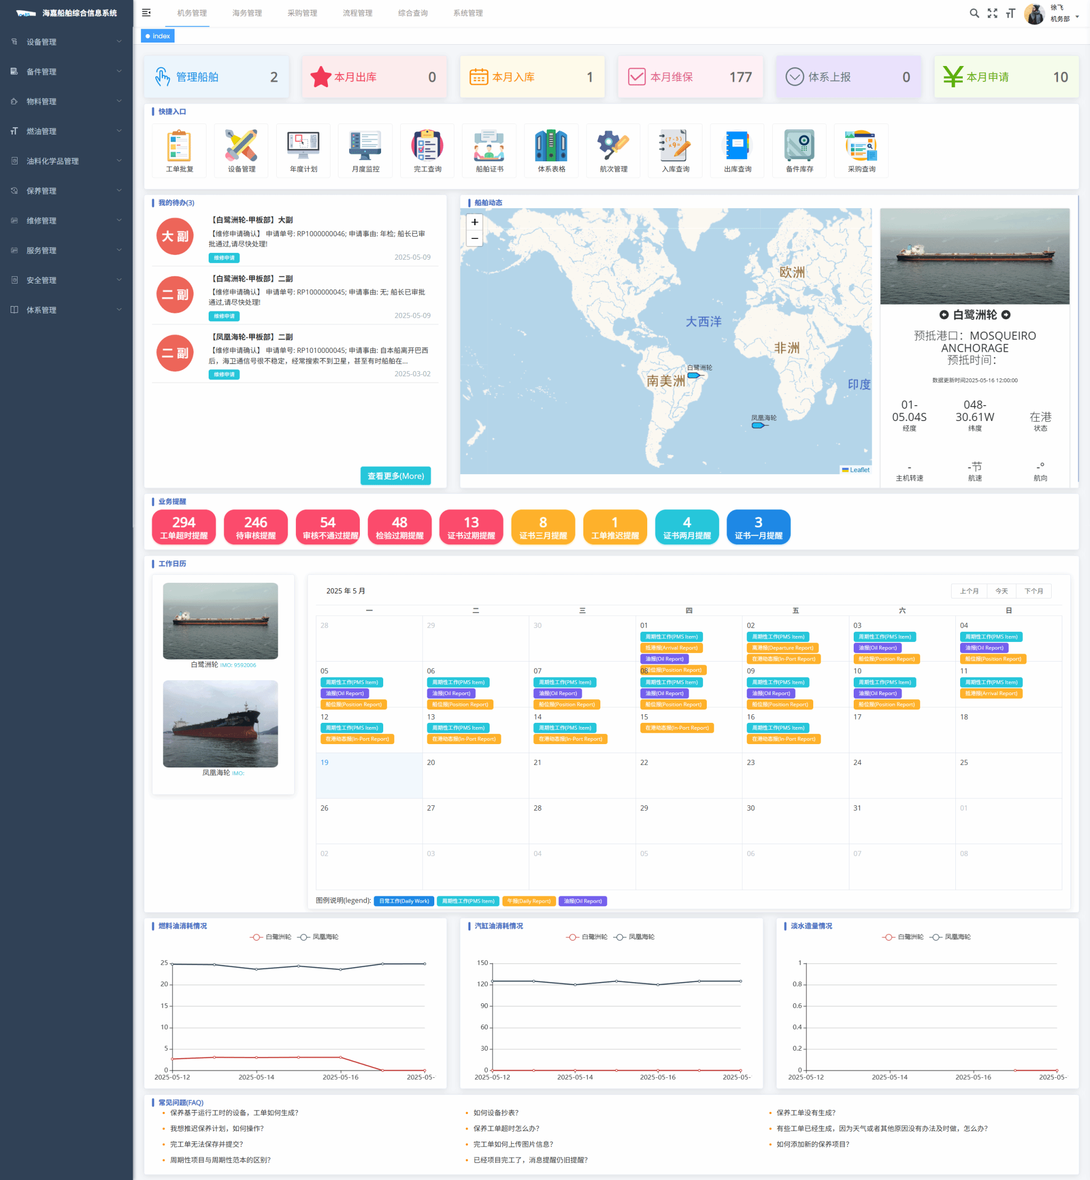Click 下个月 calendar navigation button
The height and width of the screenshot is (1180, 1090).
tap(1034, 591)
